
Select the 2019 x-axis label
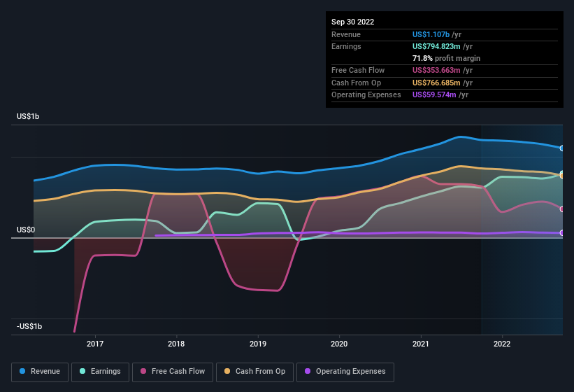(x=258, y=344)
